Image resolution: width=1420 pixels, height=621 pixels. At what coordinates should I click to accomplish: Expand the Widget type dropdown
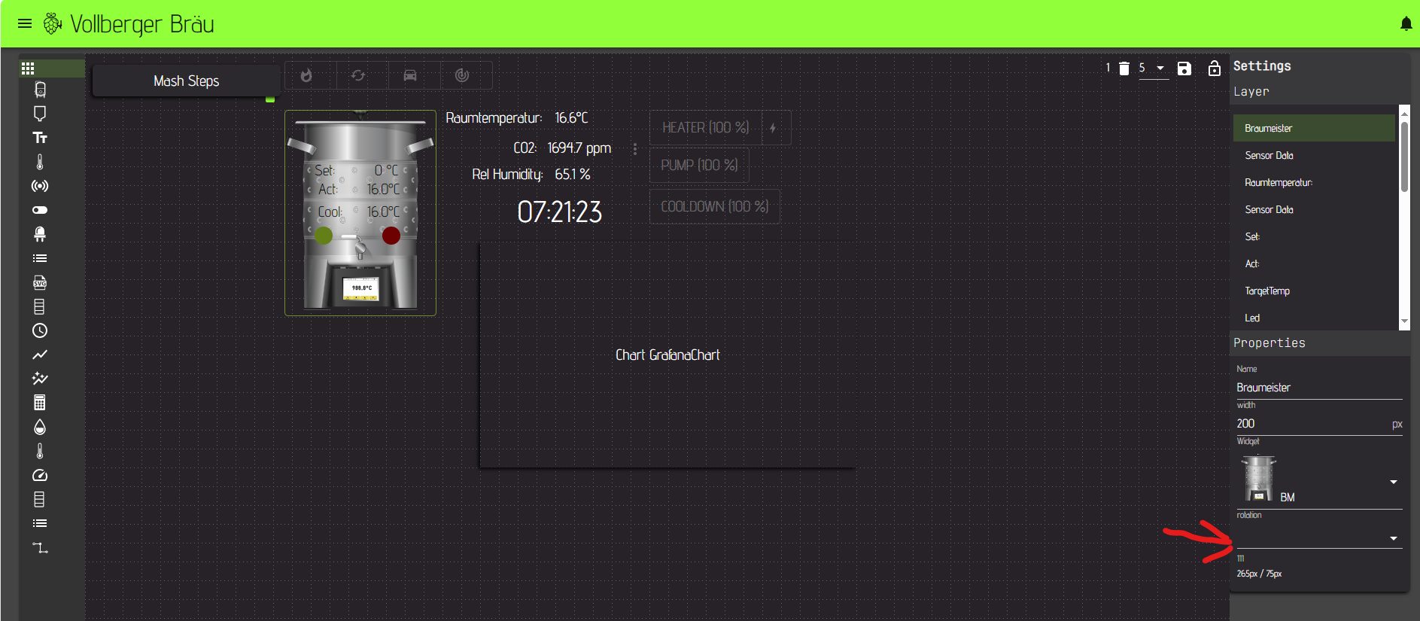1393,482
